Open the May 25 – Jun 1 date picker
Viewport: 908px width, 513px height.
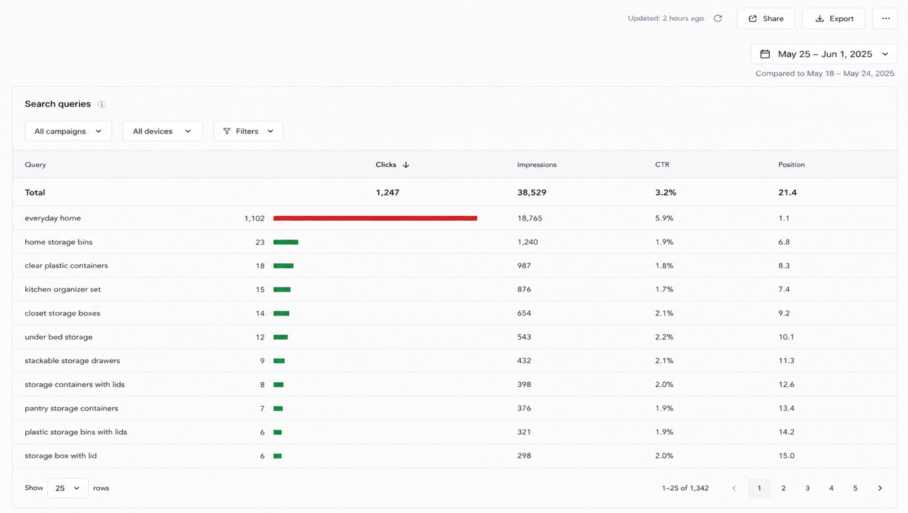[x=824, y=54]
